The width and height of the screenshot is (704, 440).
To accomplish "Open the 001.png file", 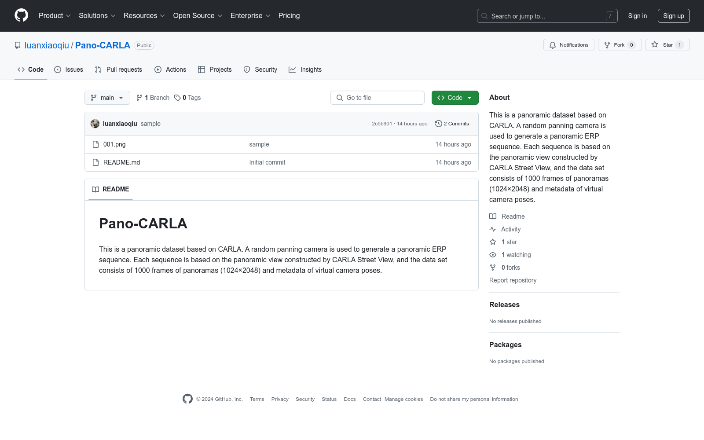I will click(114, 144).
